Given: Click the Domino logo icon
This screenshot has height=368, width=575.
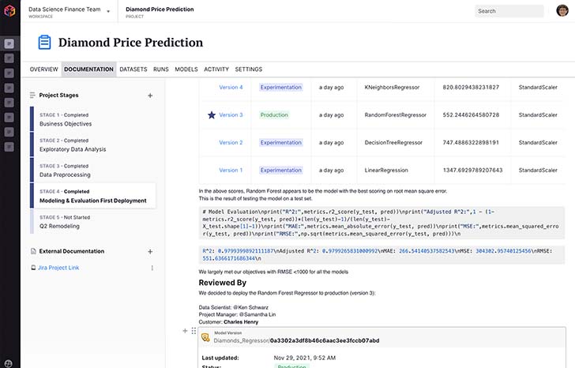Looking at the screenshot, I should tap(9, 10).
